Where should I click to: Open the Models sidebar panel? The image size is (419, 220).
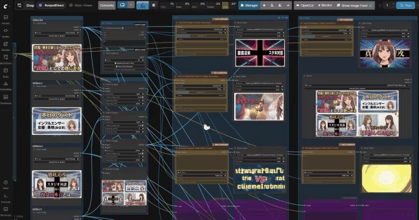[x=5, y=46]
